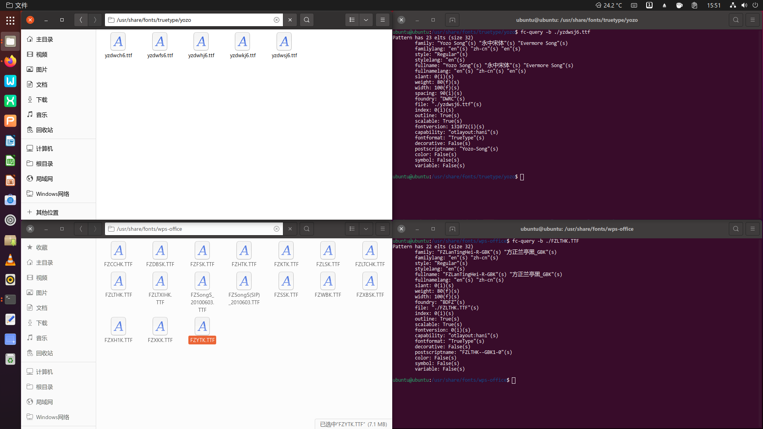Select the FZWBK.TTF font file
This screenshot has height=429, width=763.
[x=328, y=285]
